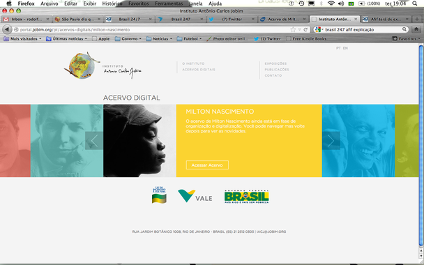Viewport: 424px width, 265px height.
Task: Switch to the Brasil 24/7 tab
Action: [x=129, y=20]
